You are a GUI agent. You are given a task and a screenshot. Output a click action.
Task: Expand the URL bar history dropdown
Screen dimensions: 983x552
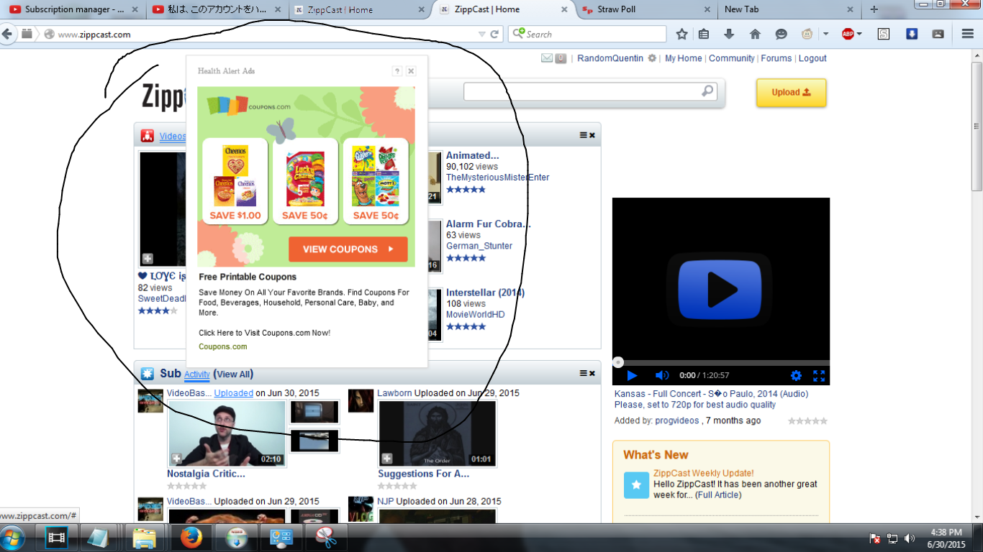(x=482, y=34)
